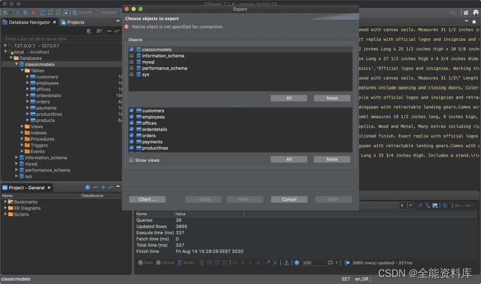Enable the Show views checkbox
Screen dimensions: 481x284
point(131,160)
